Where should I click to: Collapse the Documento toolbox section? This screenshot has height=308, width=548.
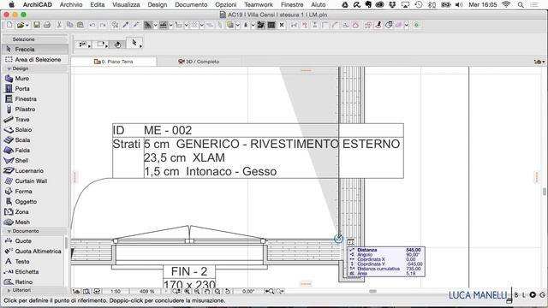click(9, 231)
